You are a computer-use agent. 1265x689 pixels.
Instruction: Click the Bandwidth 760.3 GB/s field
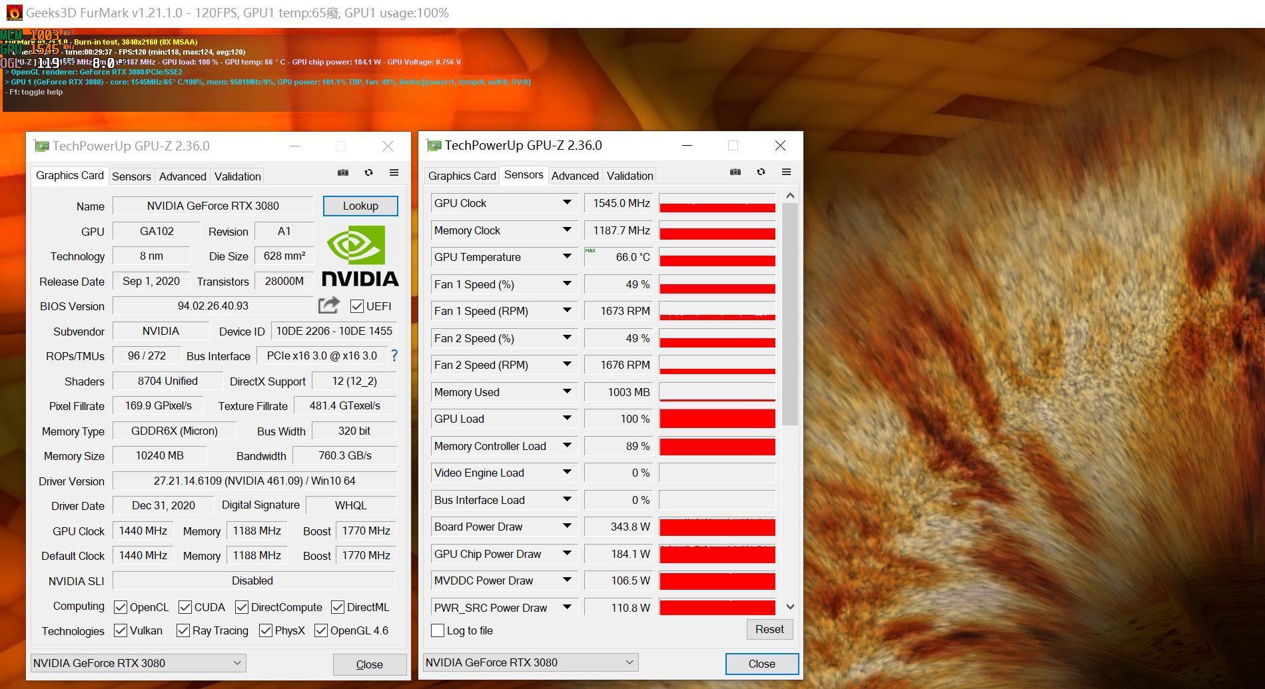point(344,455)
